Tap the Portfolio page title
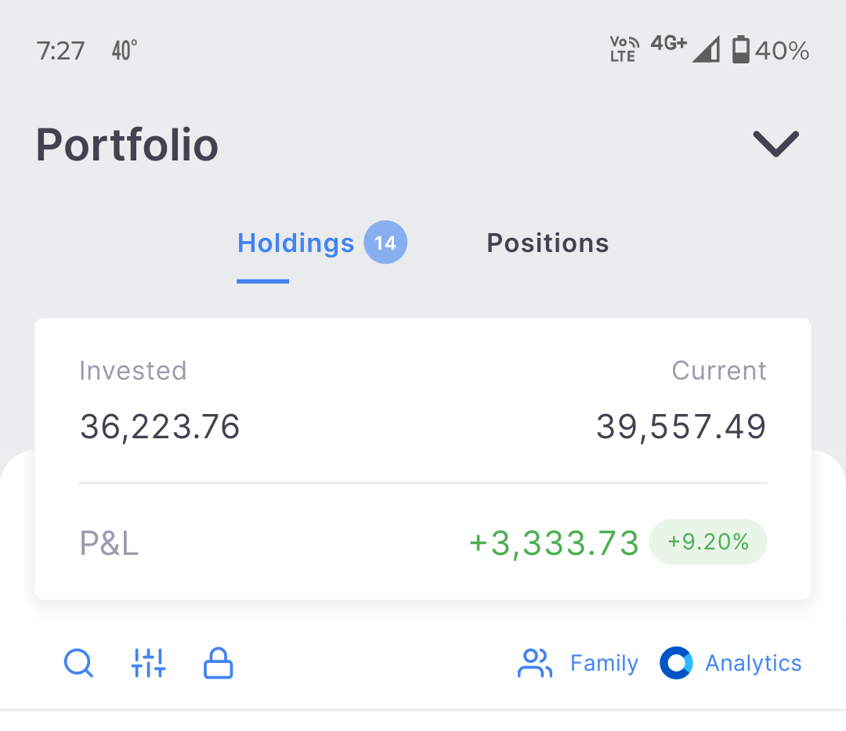Viewport: 846px width, 731px height. click(x=128, y=145)
